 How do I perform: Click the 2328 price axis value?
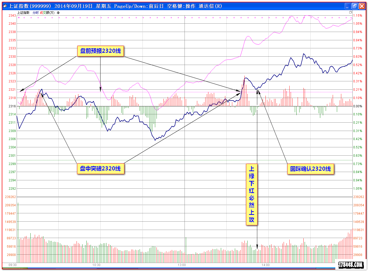(x=12, y=65)
